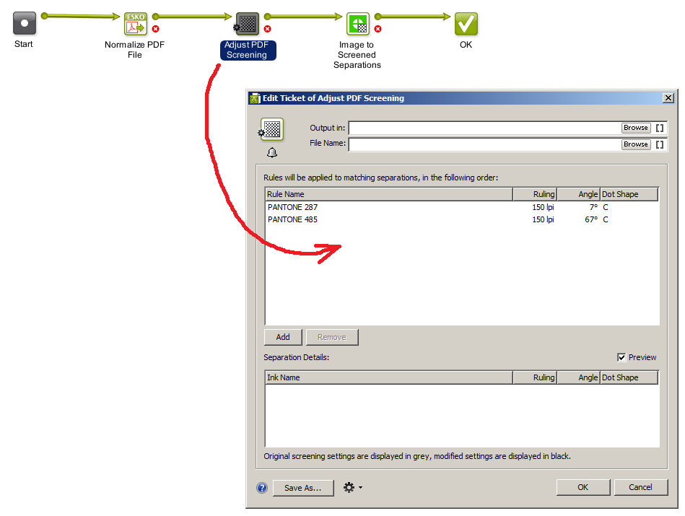Click the Image to Screened Separations label
Image resolution: width=685 pixels, height=516 pixels.
click(x=357, y=55)
